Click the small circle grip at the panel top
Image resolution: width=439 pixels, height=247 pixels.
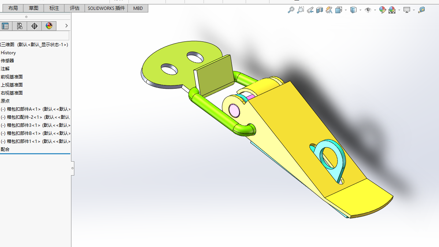[26, 17]
